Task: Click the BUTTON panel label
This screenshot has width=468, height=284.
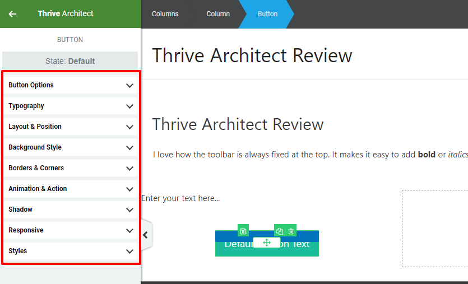Action: (70, 40)
